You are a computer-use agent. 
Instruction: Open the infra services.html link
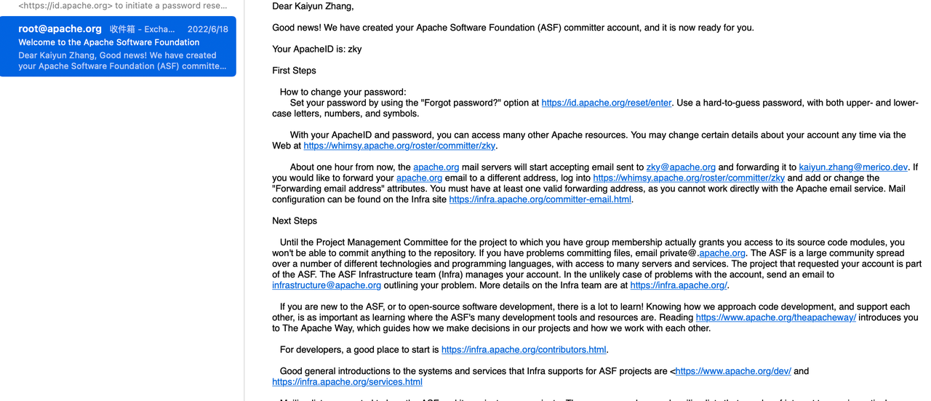347,381
